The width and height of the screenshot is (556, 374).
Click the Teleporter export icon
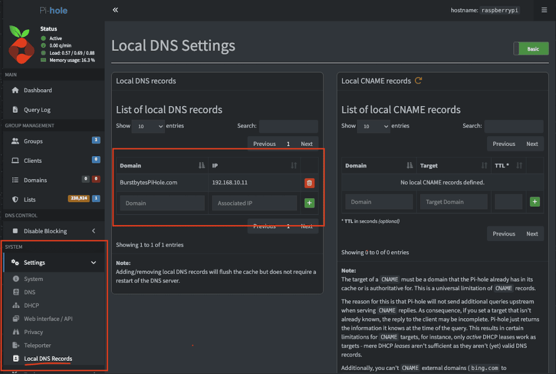[16, 345]
